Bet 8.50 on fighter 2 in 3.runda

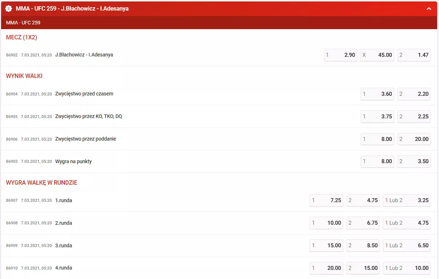click(x=363, y=245)
